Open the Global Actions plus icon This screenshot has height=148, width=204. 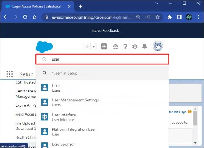pyautogui.click(x=104, y=46)
